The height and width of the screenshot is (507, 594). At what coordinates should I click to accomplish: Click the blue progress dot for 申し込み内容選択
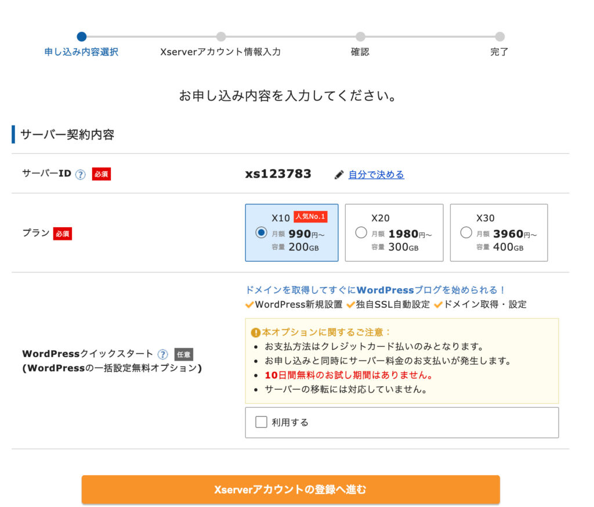click(x=81, y=37)
